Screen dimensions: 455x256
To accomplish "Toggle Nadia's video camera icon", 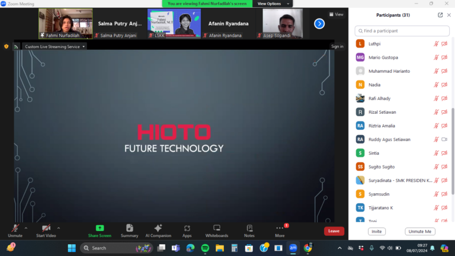I will (x=444, y=85).
